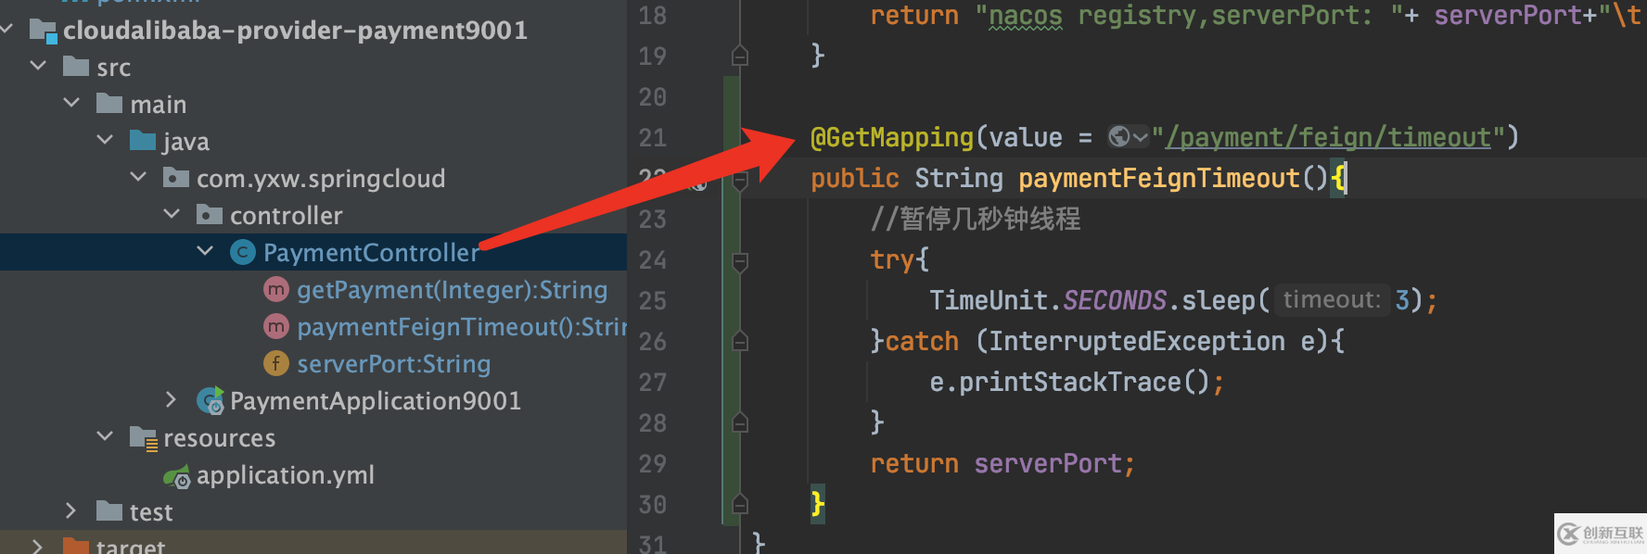Click the getPayment method icon
This screenshot has width=1647, height=554.
pos(276,290)
